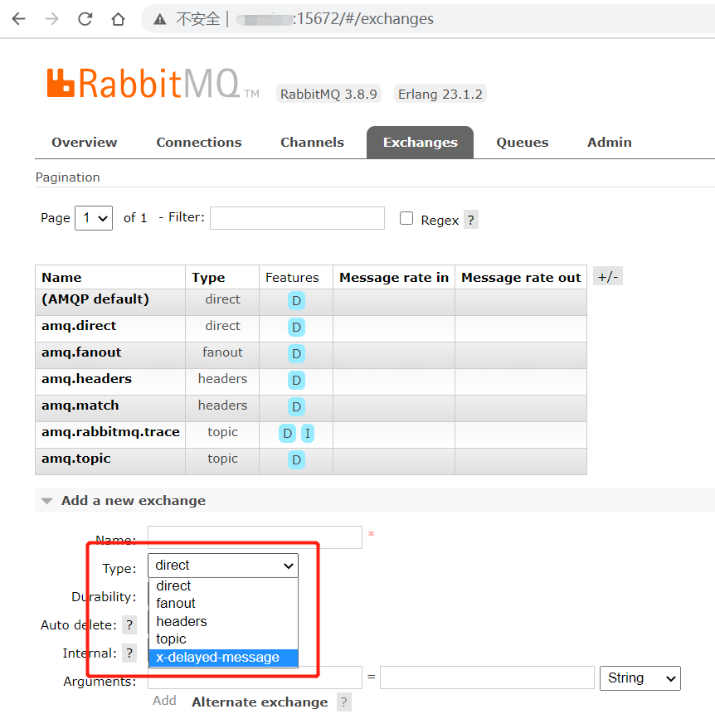This screenshot has height=714, width=715.
Task: Click the D feature badge of (AMQP default)
Action: click(x=296, y=300)
